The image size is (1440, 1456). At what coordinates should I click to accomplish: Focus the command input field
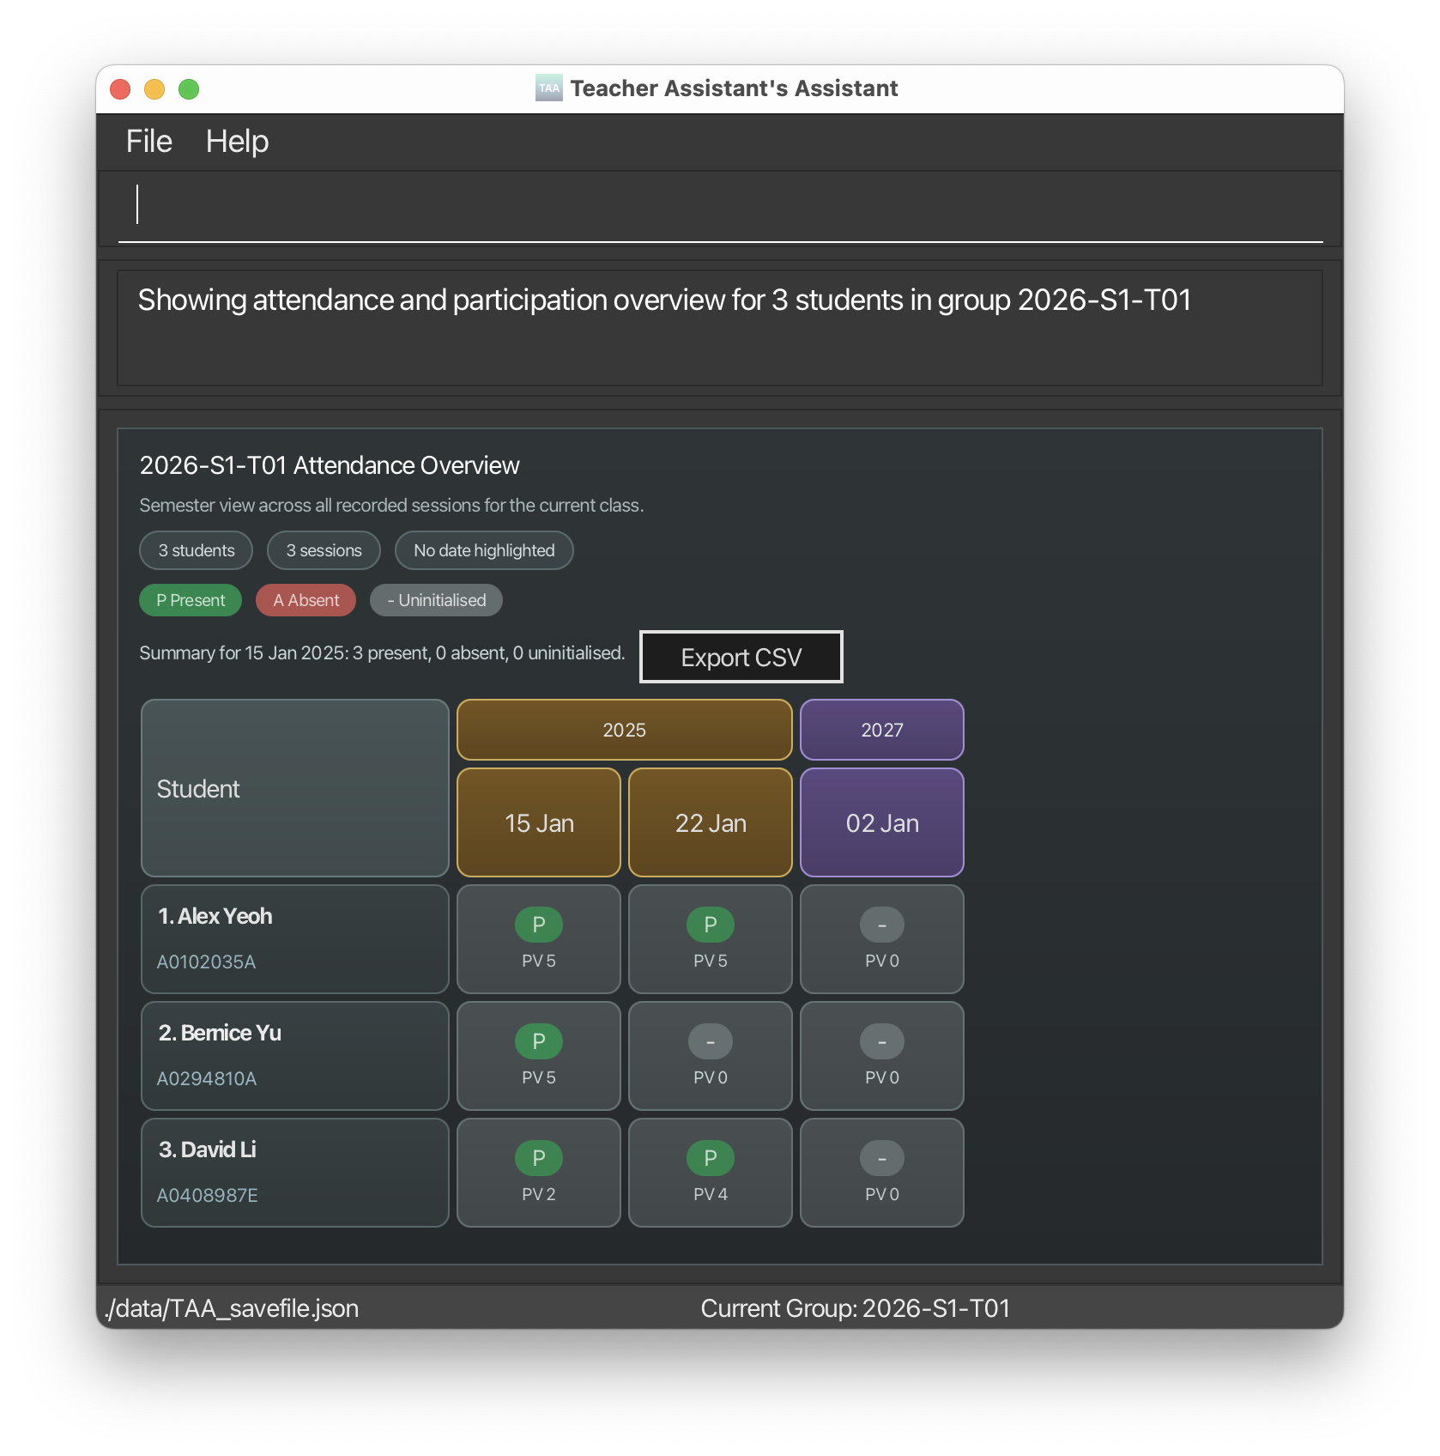719,206
